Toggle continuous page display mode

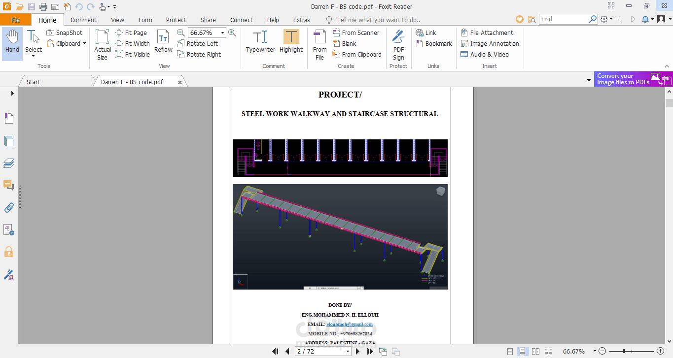click(x=523, y=352)
